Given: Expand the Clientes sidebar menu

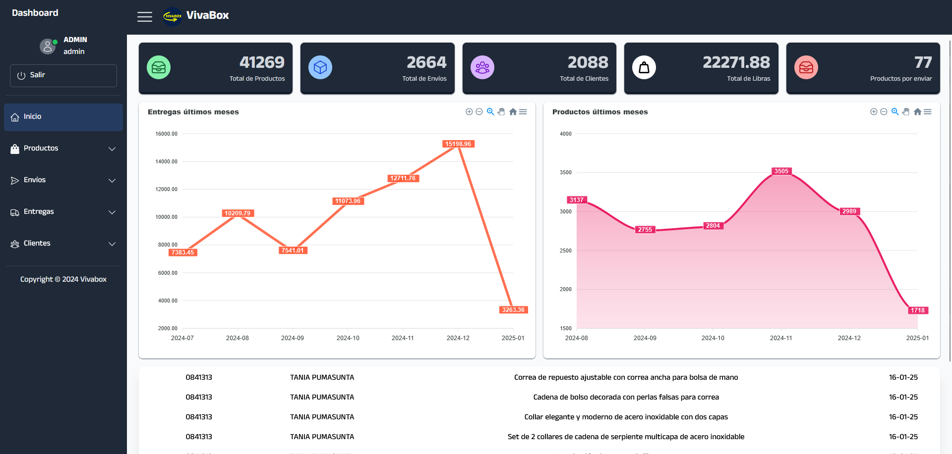Looking at the screenshot, I should (63, 244).
